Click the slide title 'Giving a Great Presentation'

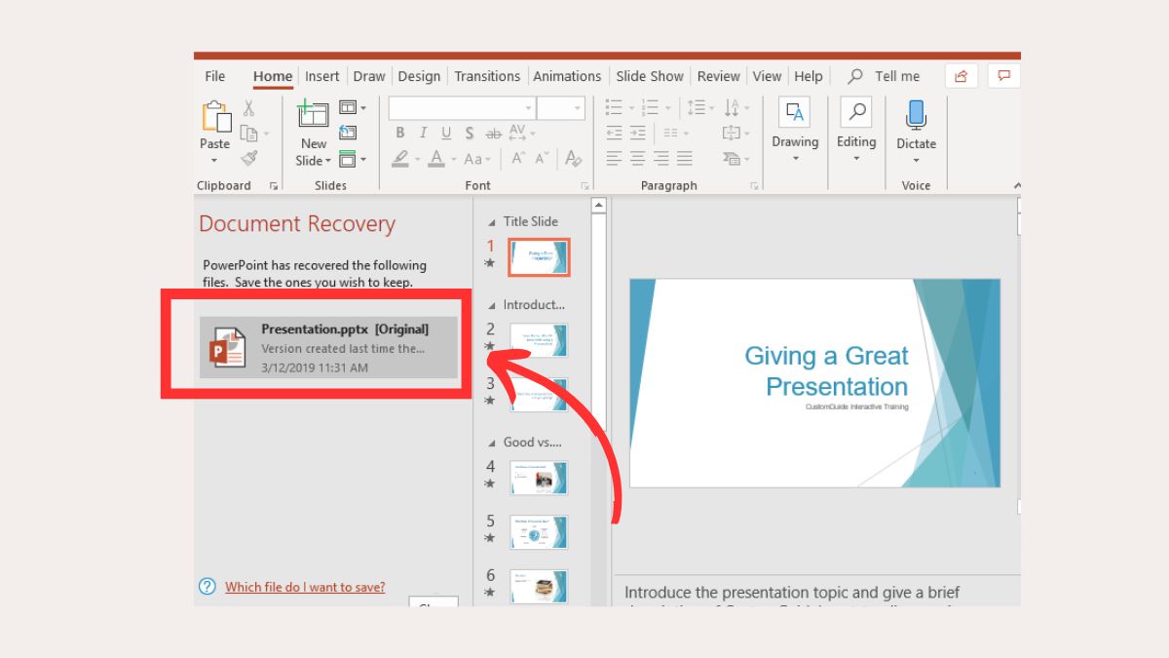[x=826, y=370]
